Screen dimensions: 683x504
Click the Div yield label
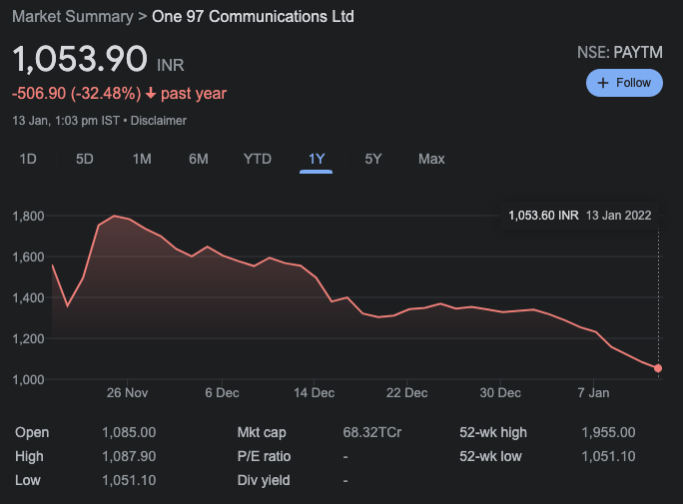pyautogui.click(x=264, y=480)
